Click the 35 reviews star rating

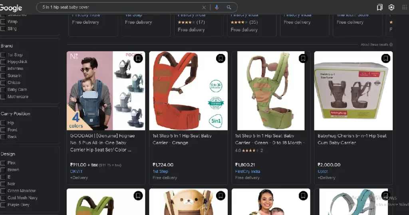[244, 22]
